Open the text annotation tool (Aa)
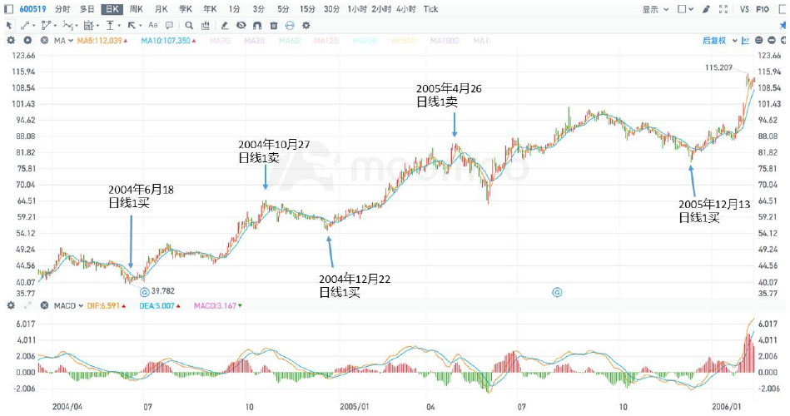The width and height of the screenshot is (790, 416). 152,25
